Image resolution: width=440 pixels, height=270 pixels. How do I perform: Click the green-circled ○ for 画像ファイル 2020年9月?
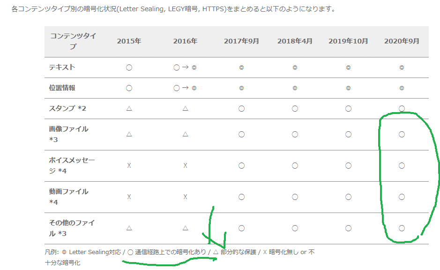coord(402,134)
